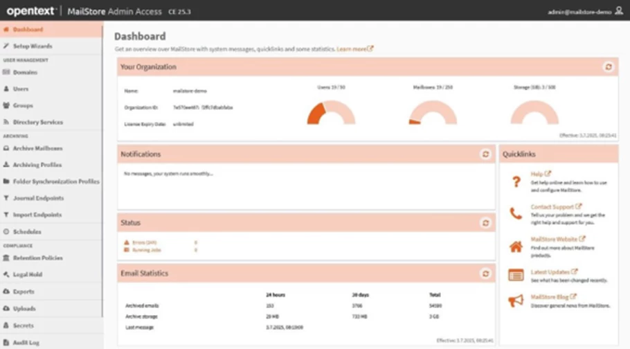
Task: Click the megaphone MailStore Blog icon
Action: [x=516, y=301]
